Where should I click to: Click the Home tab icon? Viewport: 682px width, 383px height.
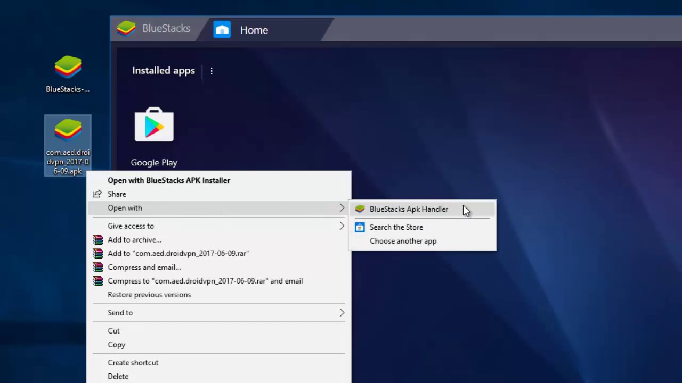pyautogui.click(x=222, y=30)
